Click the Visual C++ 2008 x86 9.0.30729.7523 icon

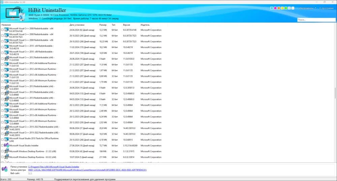click(6, 41)
